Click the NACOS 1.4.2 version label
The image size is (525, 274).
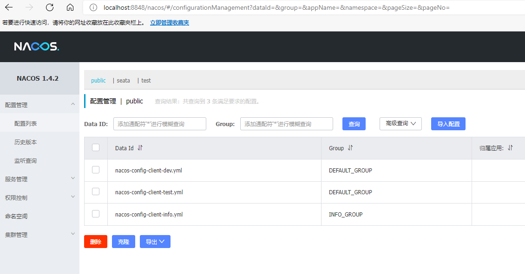(38, 78)
